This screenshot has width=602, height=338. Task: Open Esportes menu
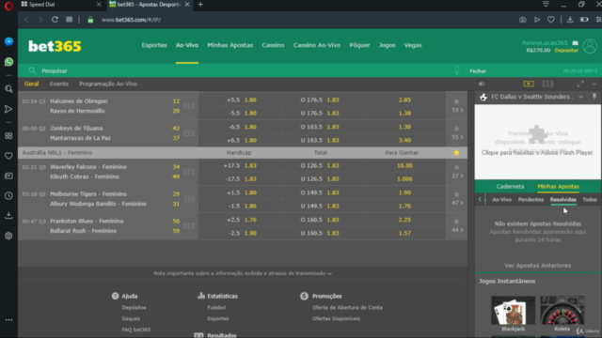click(154, 45)
